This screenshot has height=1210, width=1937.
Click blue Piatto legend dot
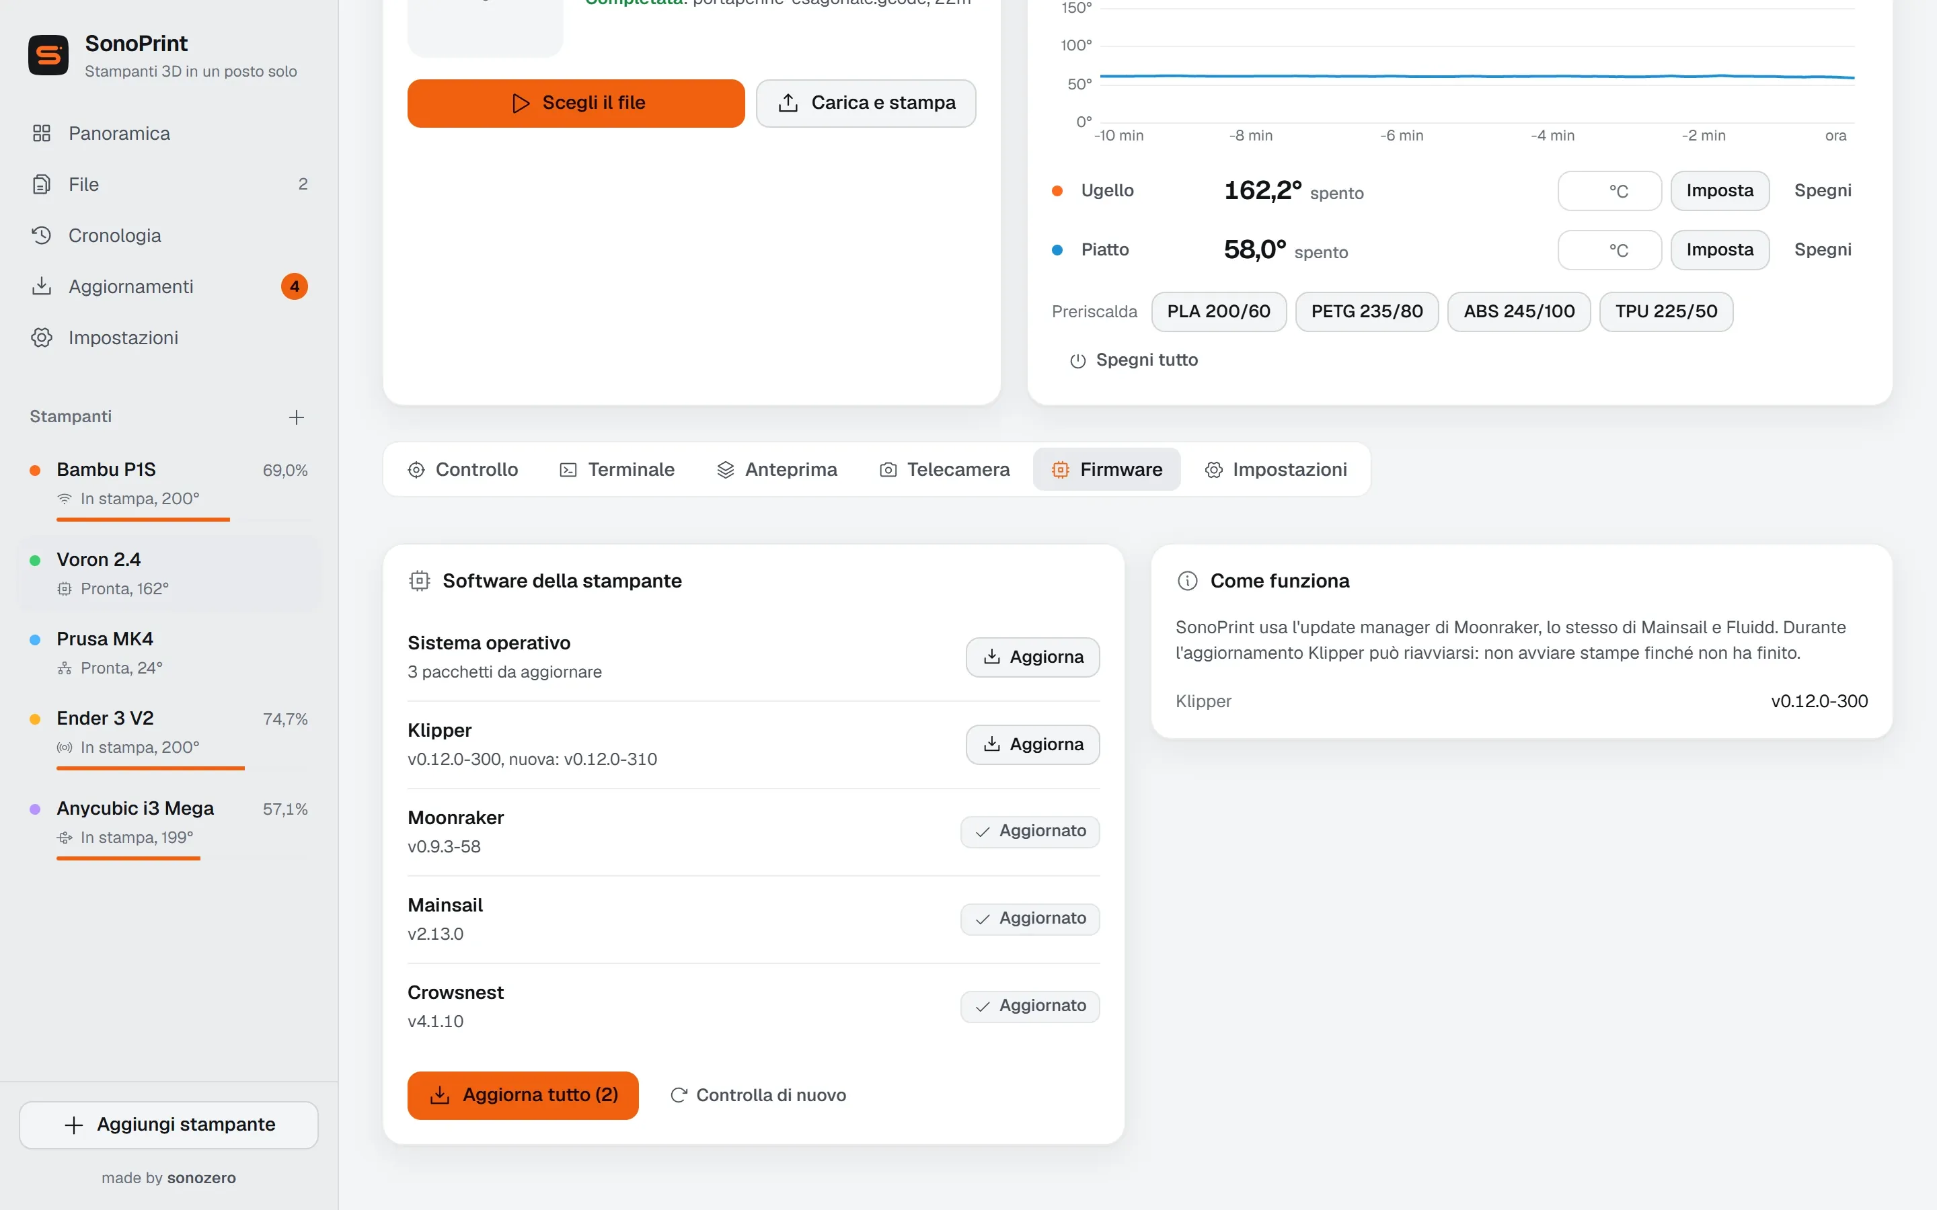point(1057,249)
